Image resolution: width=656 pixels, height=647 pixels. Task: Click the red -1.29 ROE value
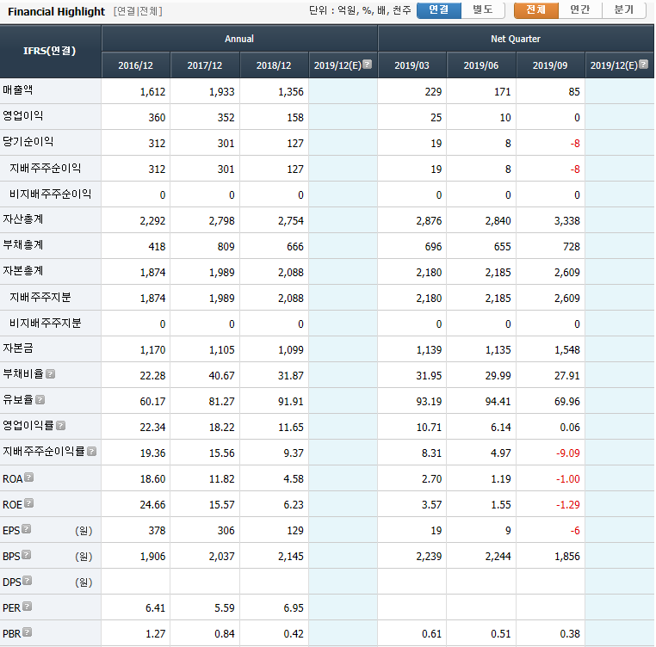567,505
